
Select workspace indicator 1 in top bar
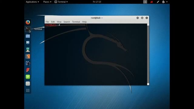(145, 2)
